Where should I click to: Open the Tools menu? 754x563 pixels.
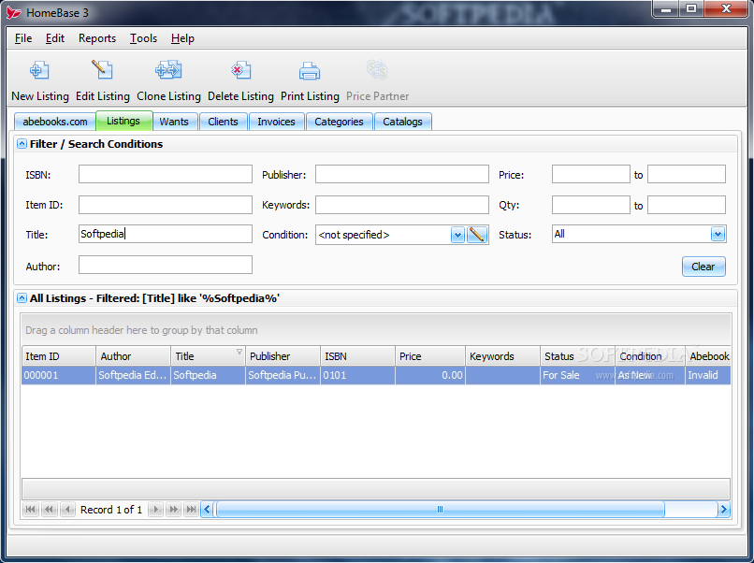143,38
